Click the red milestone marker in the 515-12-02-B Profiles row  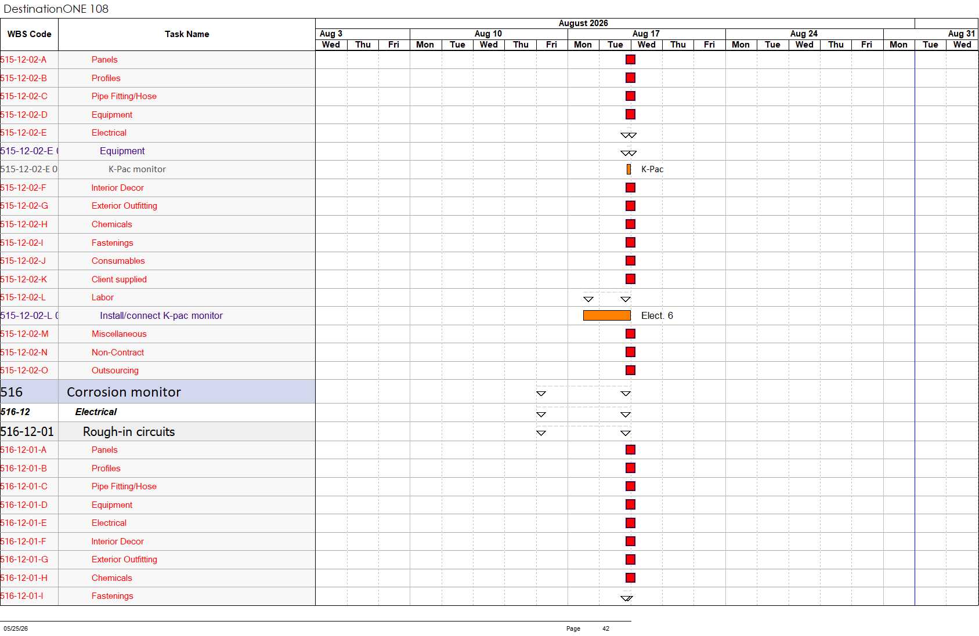pyautogui.click(x=630, y=78)
